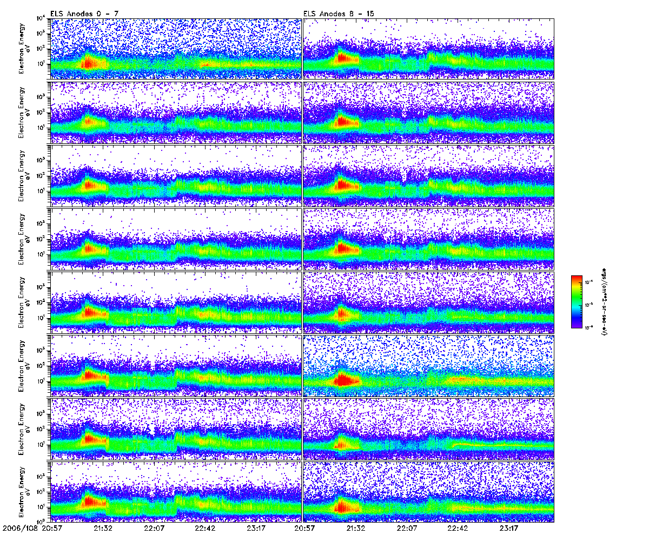The height and width of the screenshot is (541, 649).
Task: Select the bottom spectrogram panel under Anodes 0-7
Action: coord(176,492)
